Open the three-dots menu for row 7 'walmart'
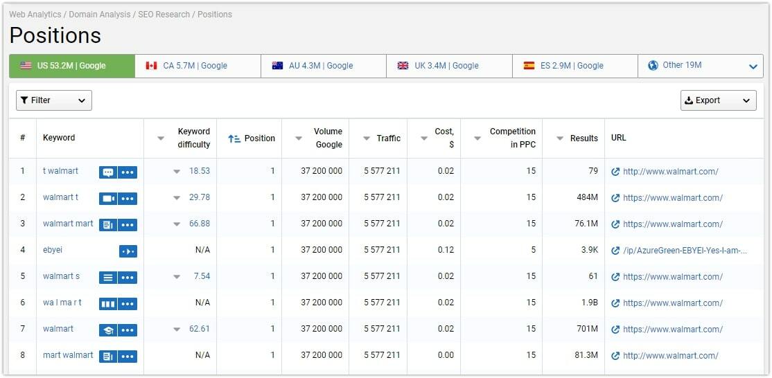 (x=128, y=330)
